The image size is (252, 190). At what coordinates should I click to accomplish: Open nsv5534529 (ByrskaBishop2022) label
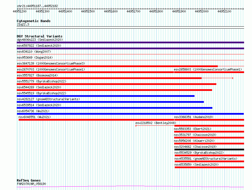[199, 153]
